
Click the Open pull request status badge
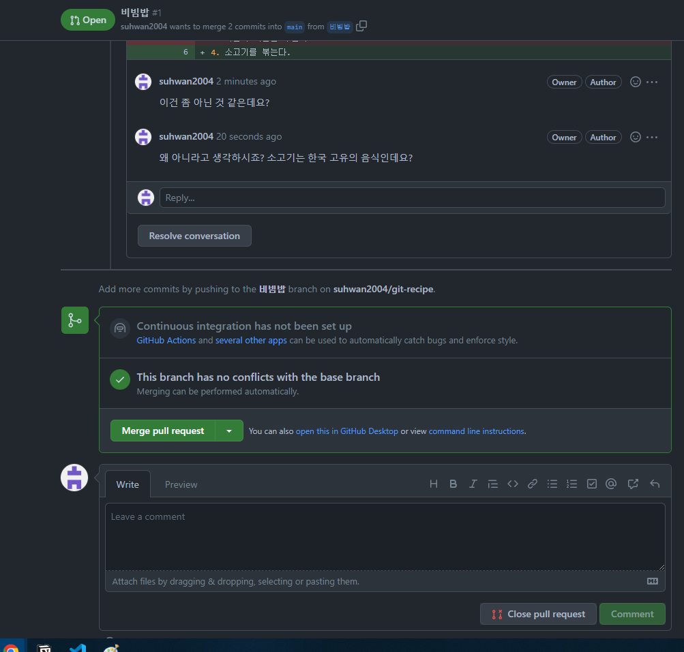point(88,20)
